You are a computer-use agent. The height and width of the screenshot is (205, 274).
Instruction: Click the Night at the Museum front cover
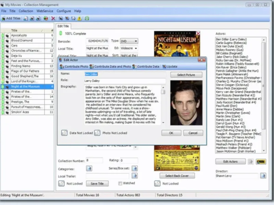(177, 44)
